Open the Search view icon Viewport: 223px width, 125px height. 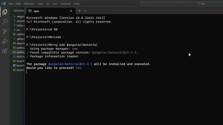point(5,22)
